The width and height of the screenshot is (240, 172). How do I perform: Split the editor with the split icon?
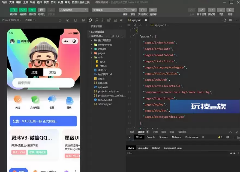point(230,20)
